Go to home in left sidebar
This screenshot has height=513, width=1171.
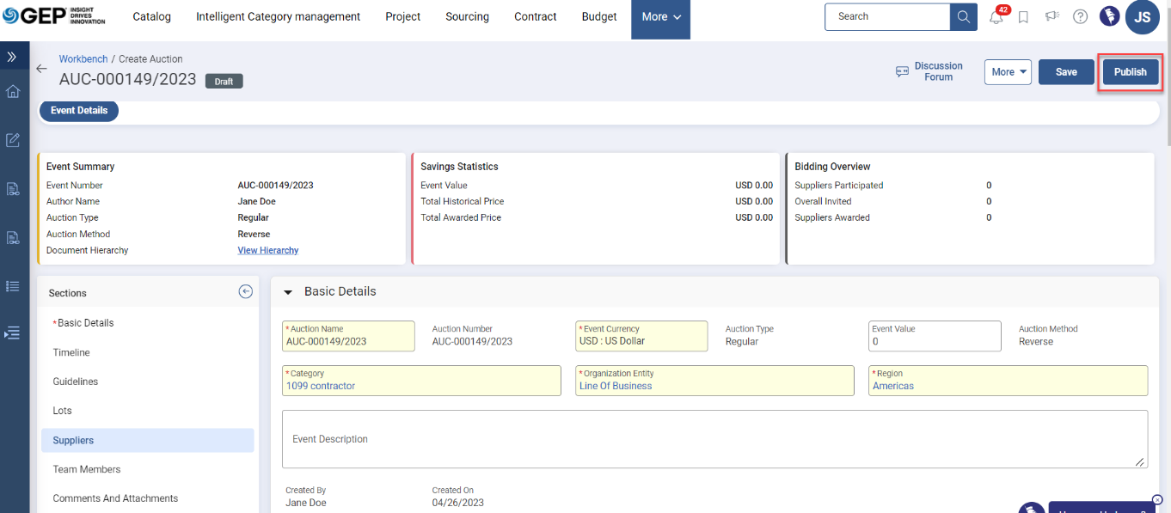click(x=13, y=91)
